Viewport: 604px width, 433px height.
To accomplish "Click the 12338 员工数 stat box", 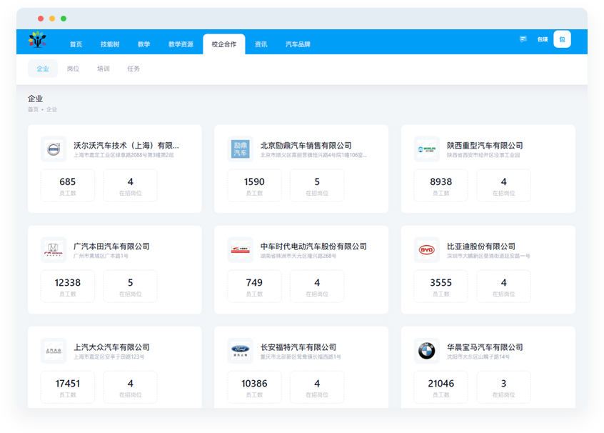I will 68,287.
